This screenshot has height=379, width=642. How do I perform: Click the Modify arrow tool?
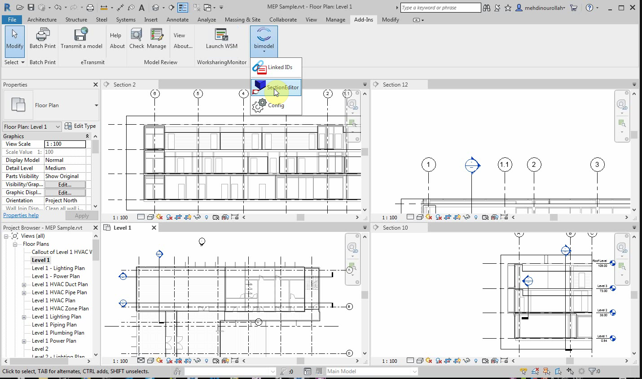[x=15, y=38]
